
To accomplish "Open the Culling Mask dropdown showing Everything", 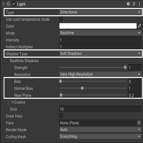I will pyautogui.click(x=101, y=136).
